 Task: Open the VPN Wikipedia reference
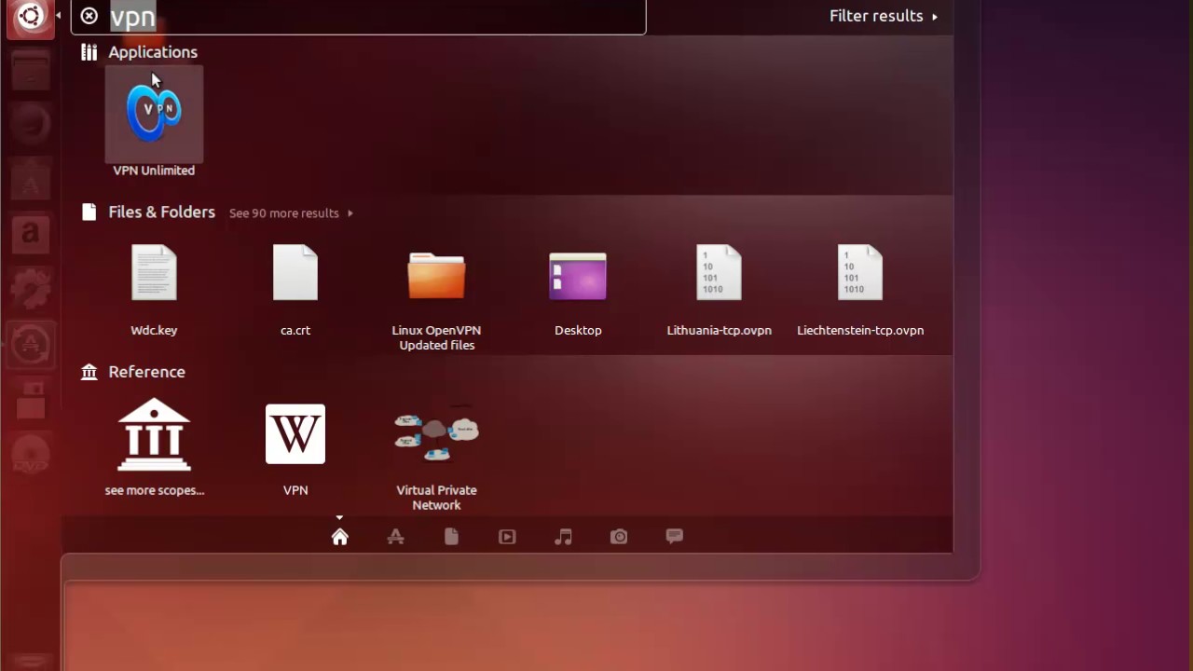click(x=295, y=448)
